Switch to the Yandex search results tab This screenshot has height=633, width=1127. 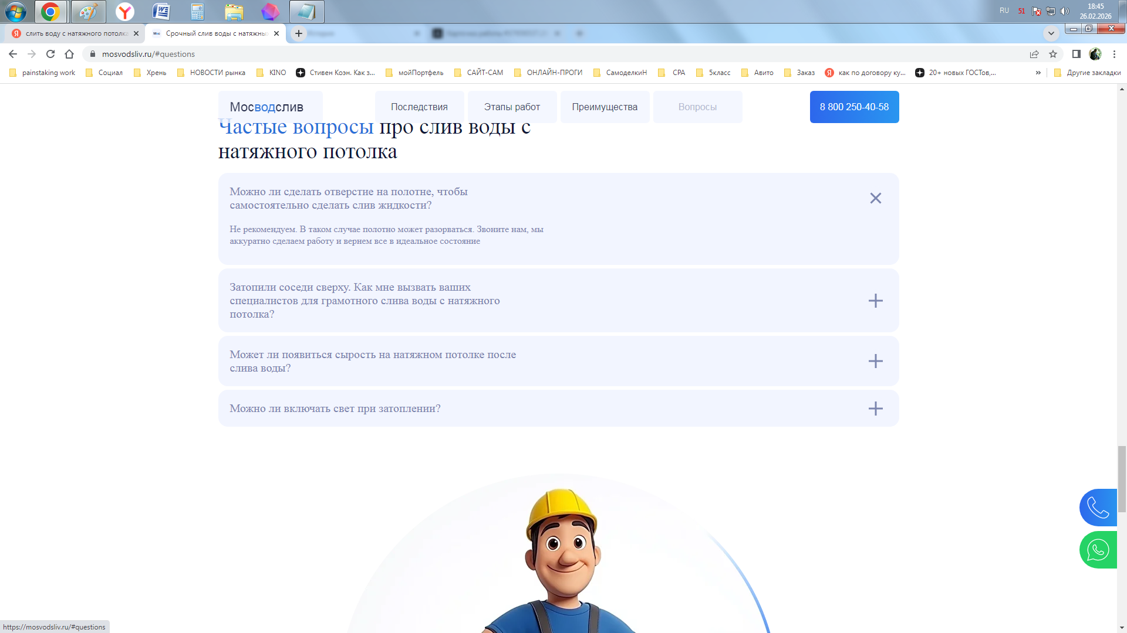(73, 33)
